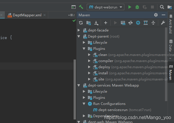Open Ant Build side tab
This screenshot has height=123, width=174.
[x=171, y=24]
